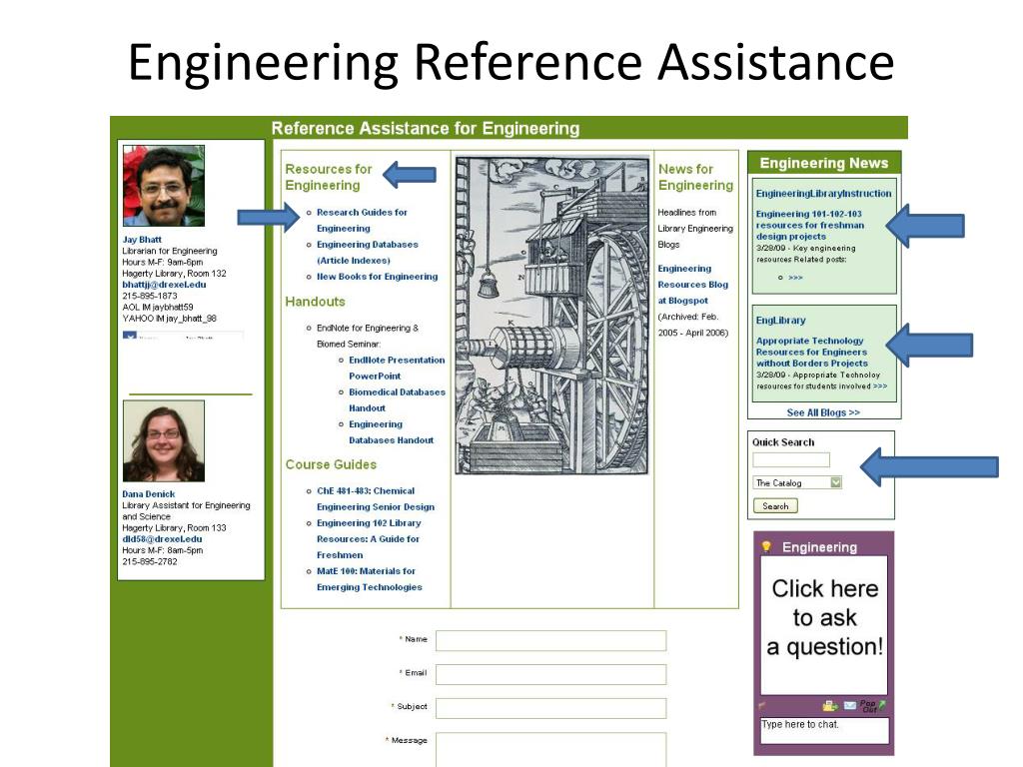
Task: Open EndNote Presentation PowerPoint link
Action: (x=397, y=368)
